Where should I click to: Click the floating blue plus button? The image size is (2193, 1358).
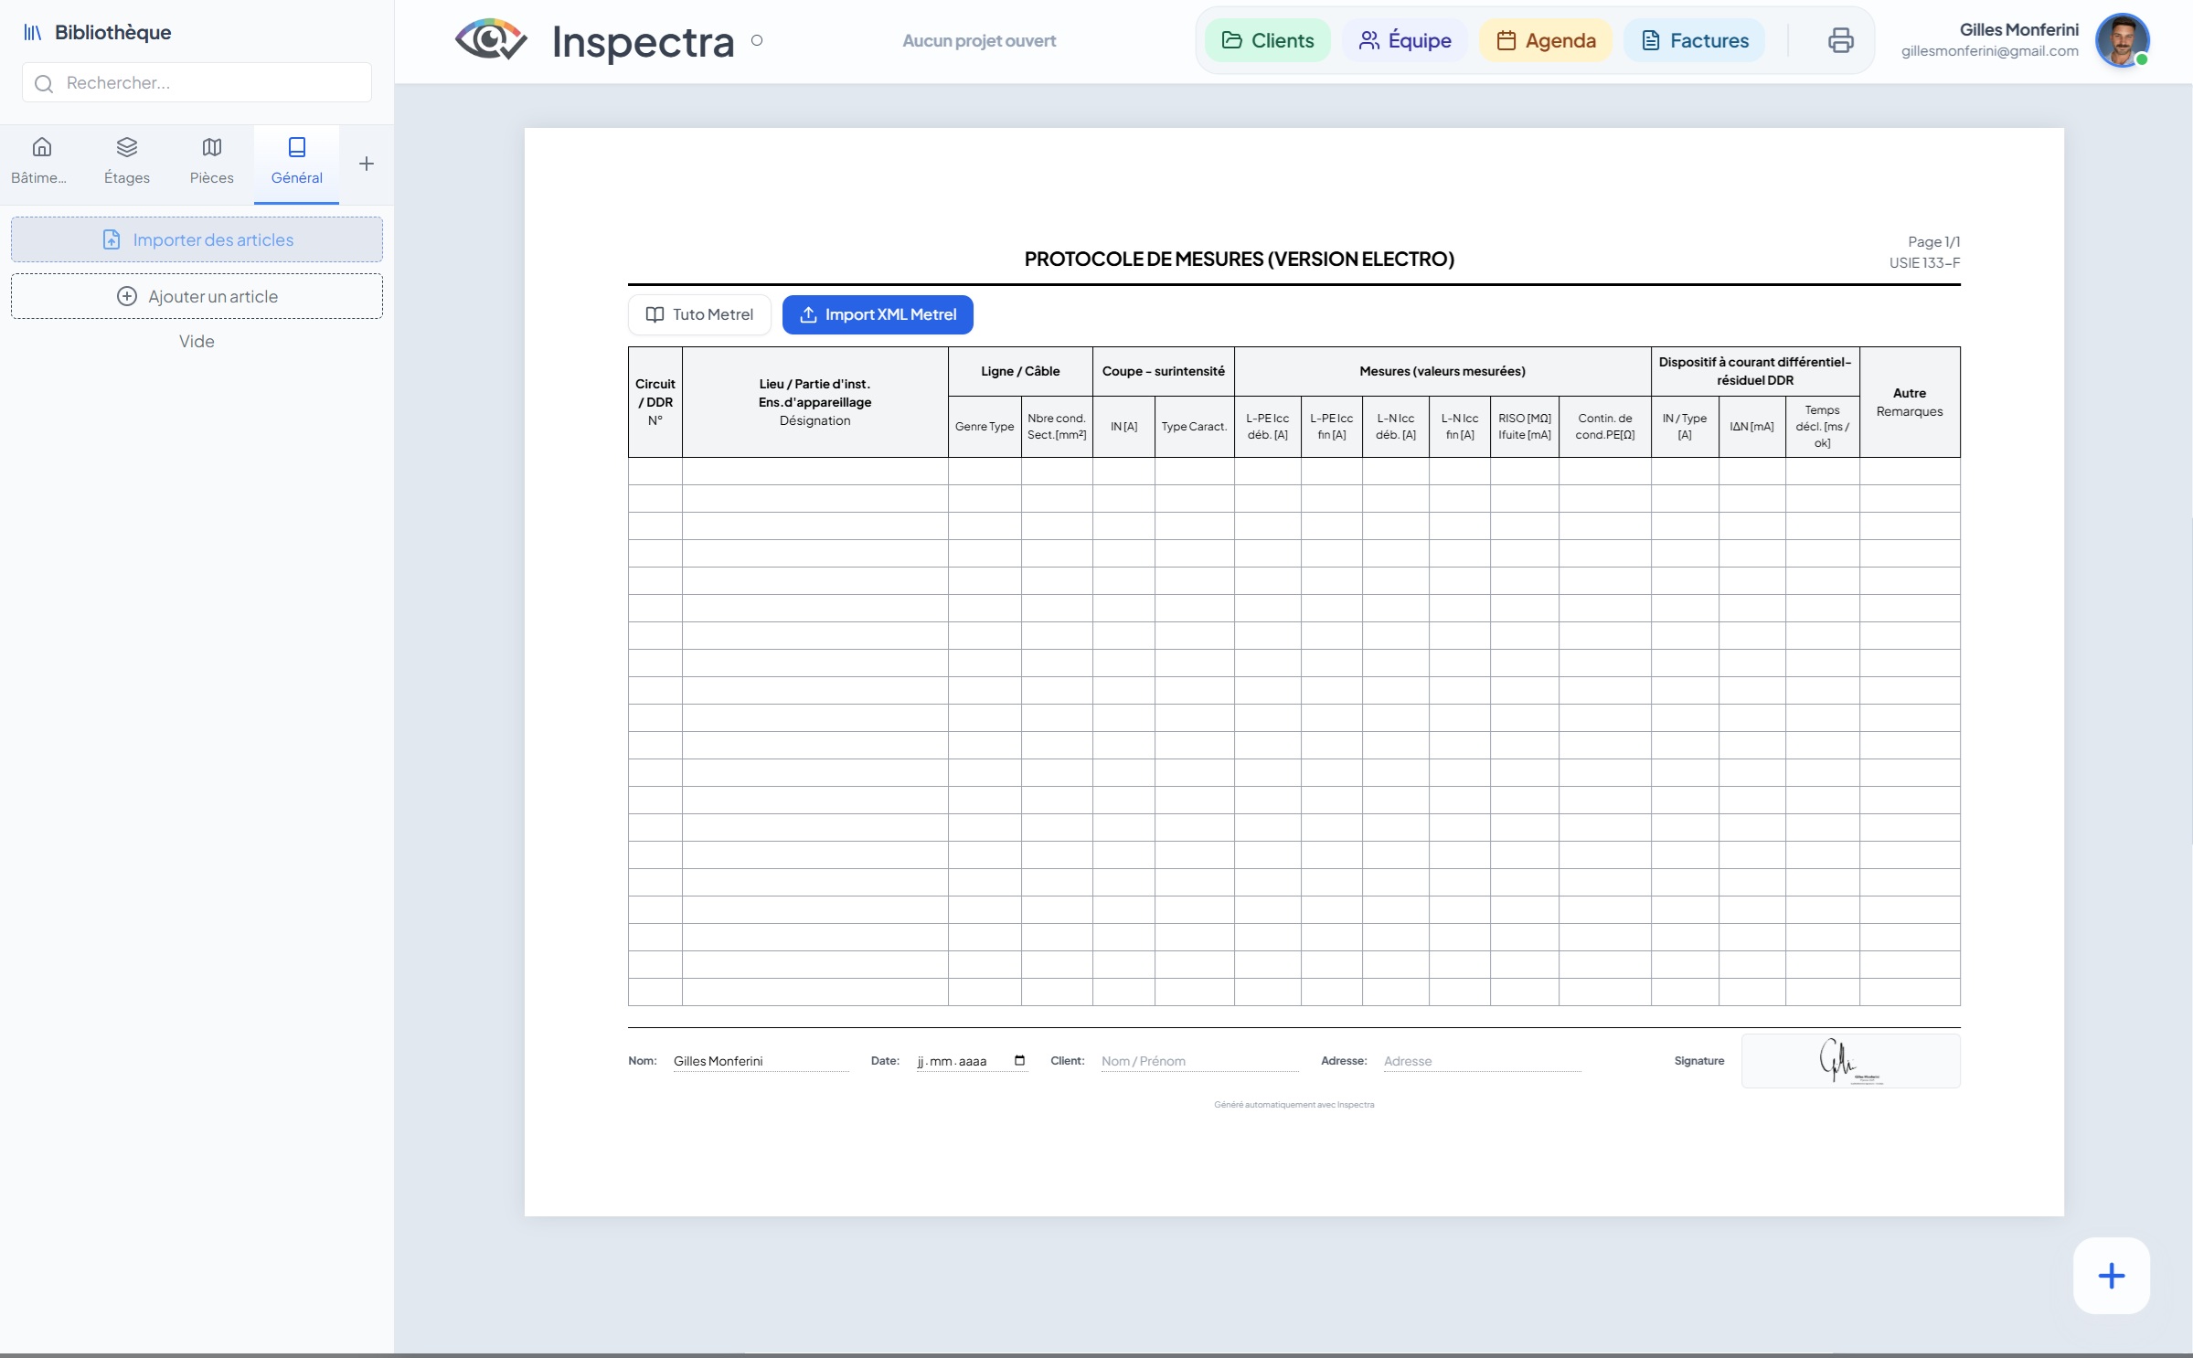[2111, 1275]
